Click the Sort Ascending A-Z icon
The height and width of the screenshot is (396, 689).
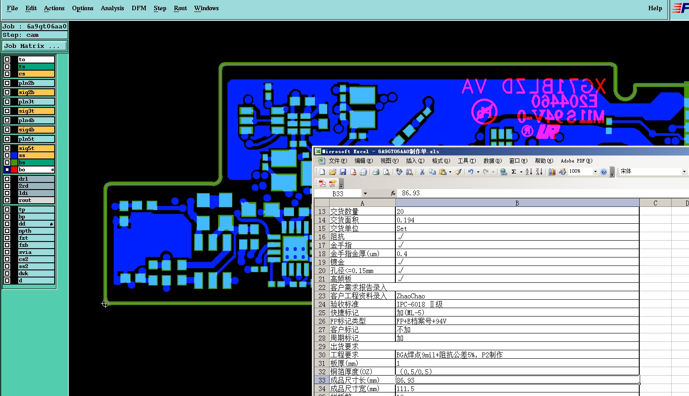529,172
